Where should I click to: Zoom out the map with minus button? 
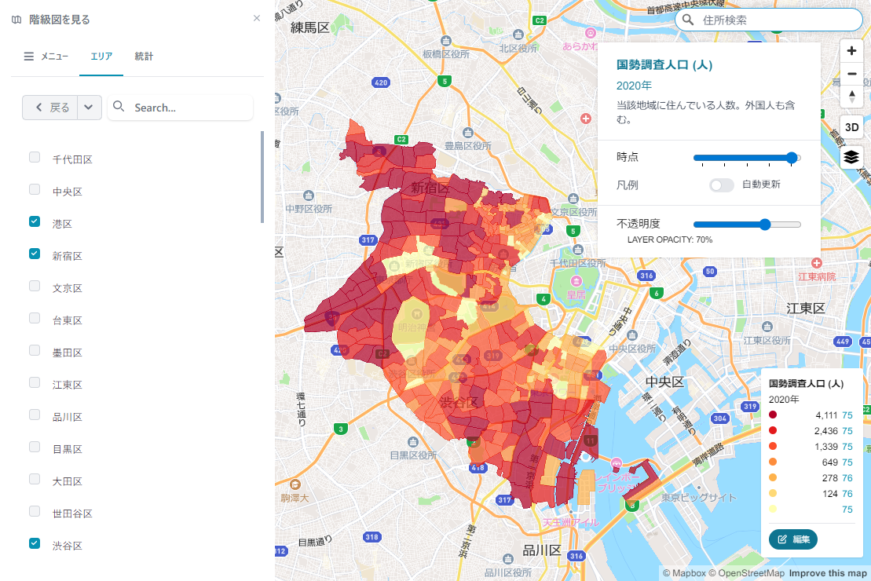coord(851,74)
